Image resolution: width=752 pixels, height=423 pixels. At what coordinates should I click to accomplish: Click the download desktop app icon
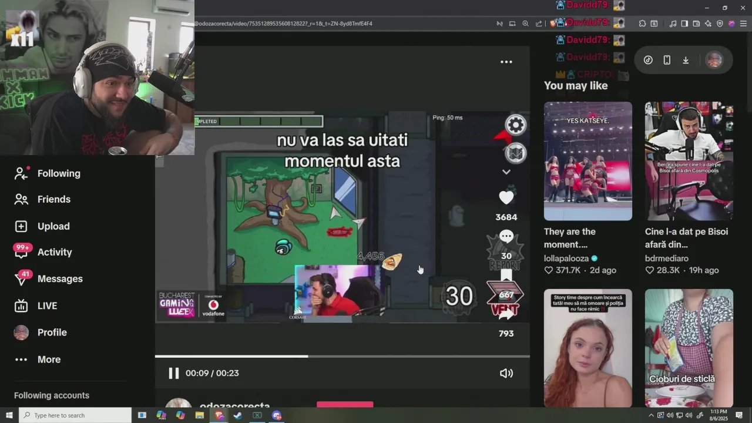[686, 60]
